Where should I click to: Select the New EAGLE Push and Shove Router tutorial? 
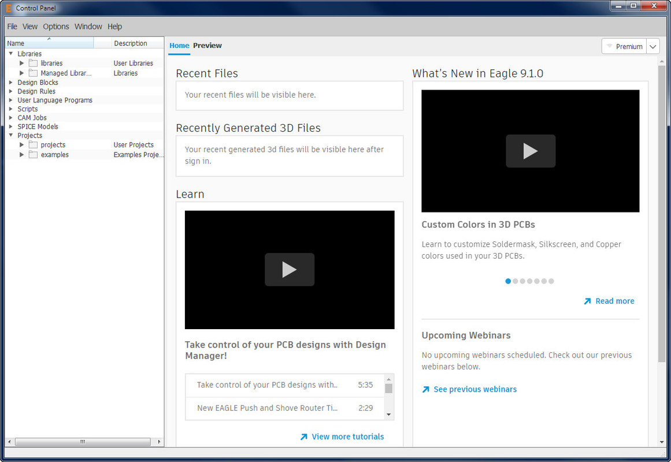pyautogui.click(x=284, y=408)
